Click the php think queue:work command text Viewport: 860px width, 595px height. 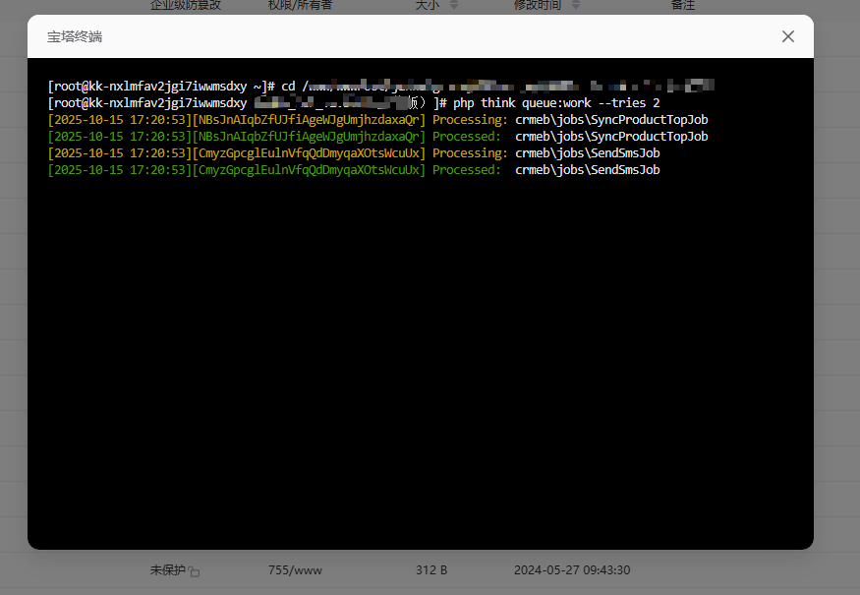coord(556,103)
